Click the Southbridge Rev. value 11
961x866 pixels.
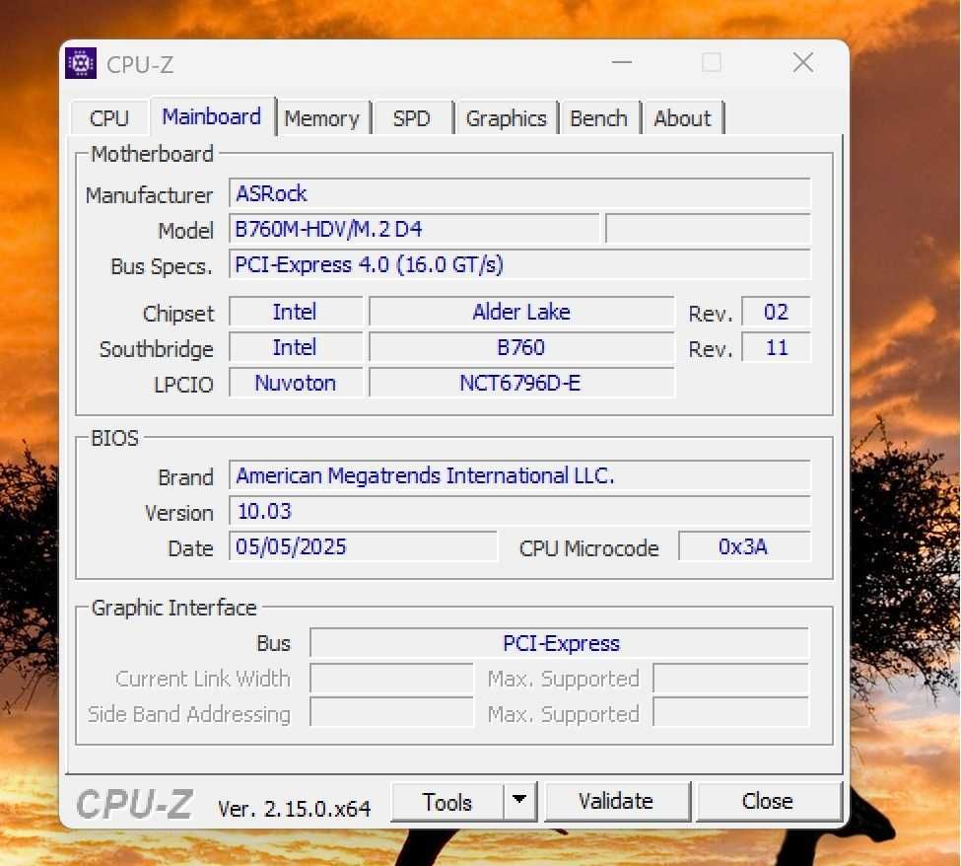click(776, 348)
